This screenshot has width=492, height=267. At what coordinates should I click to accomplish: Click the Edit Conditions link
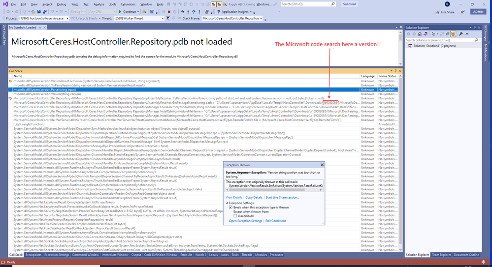click(276, 221)
